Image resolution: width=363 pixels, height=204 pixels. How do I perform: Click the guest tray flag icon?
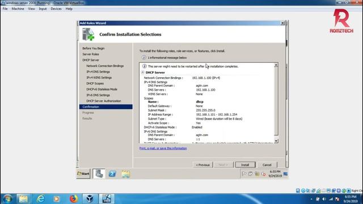(x=244, y=174)
